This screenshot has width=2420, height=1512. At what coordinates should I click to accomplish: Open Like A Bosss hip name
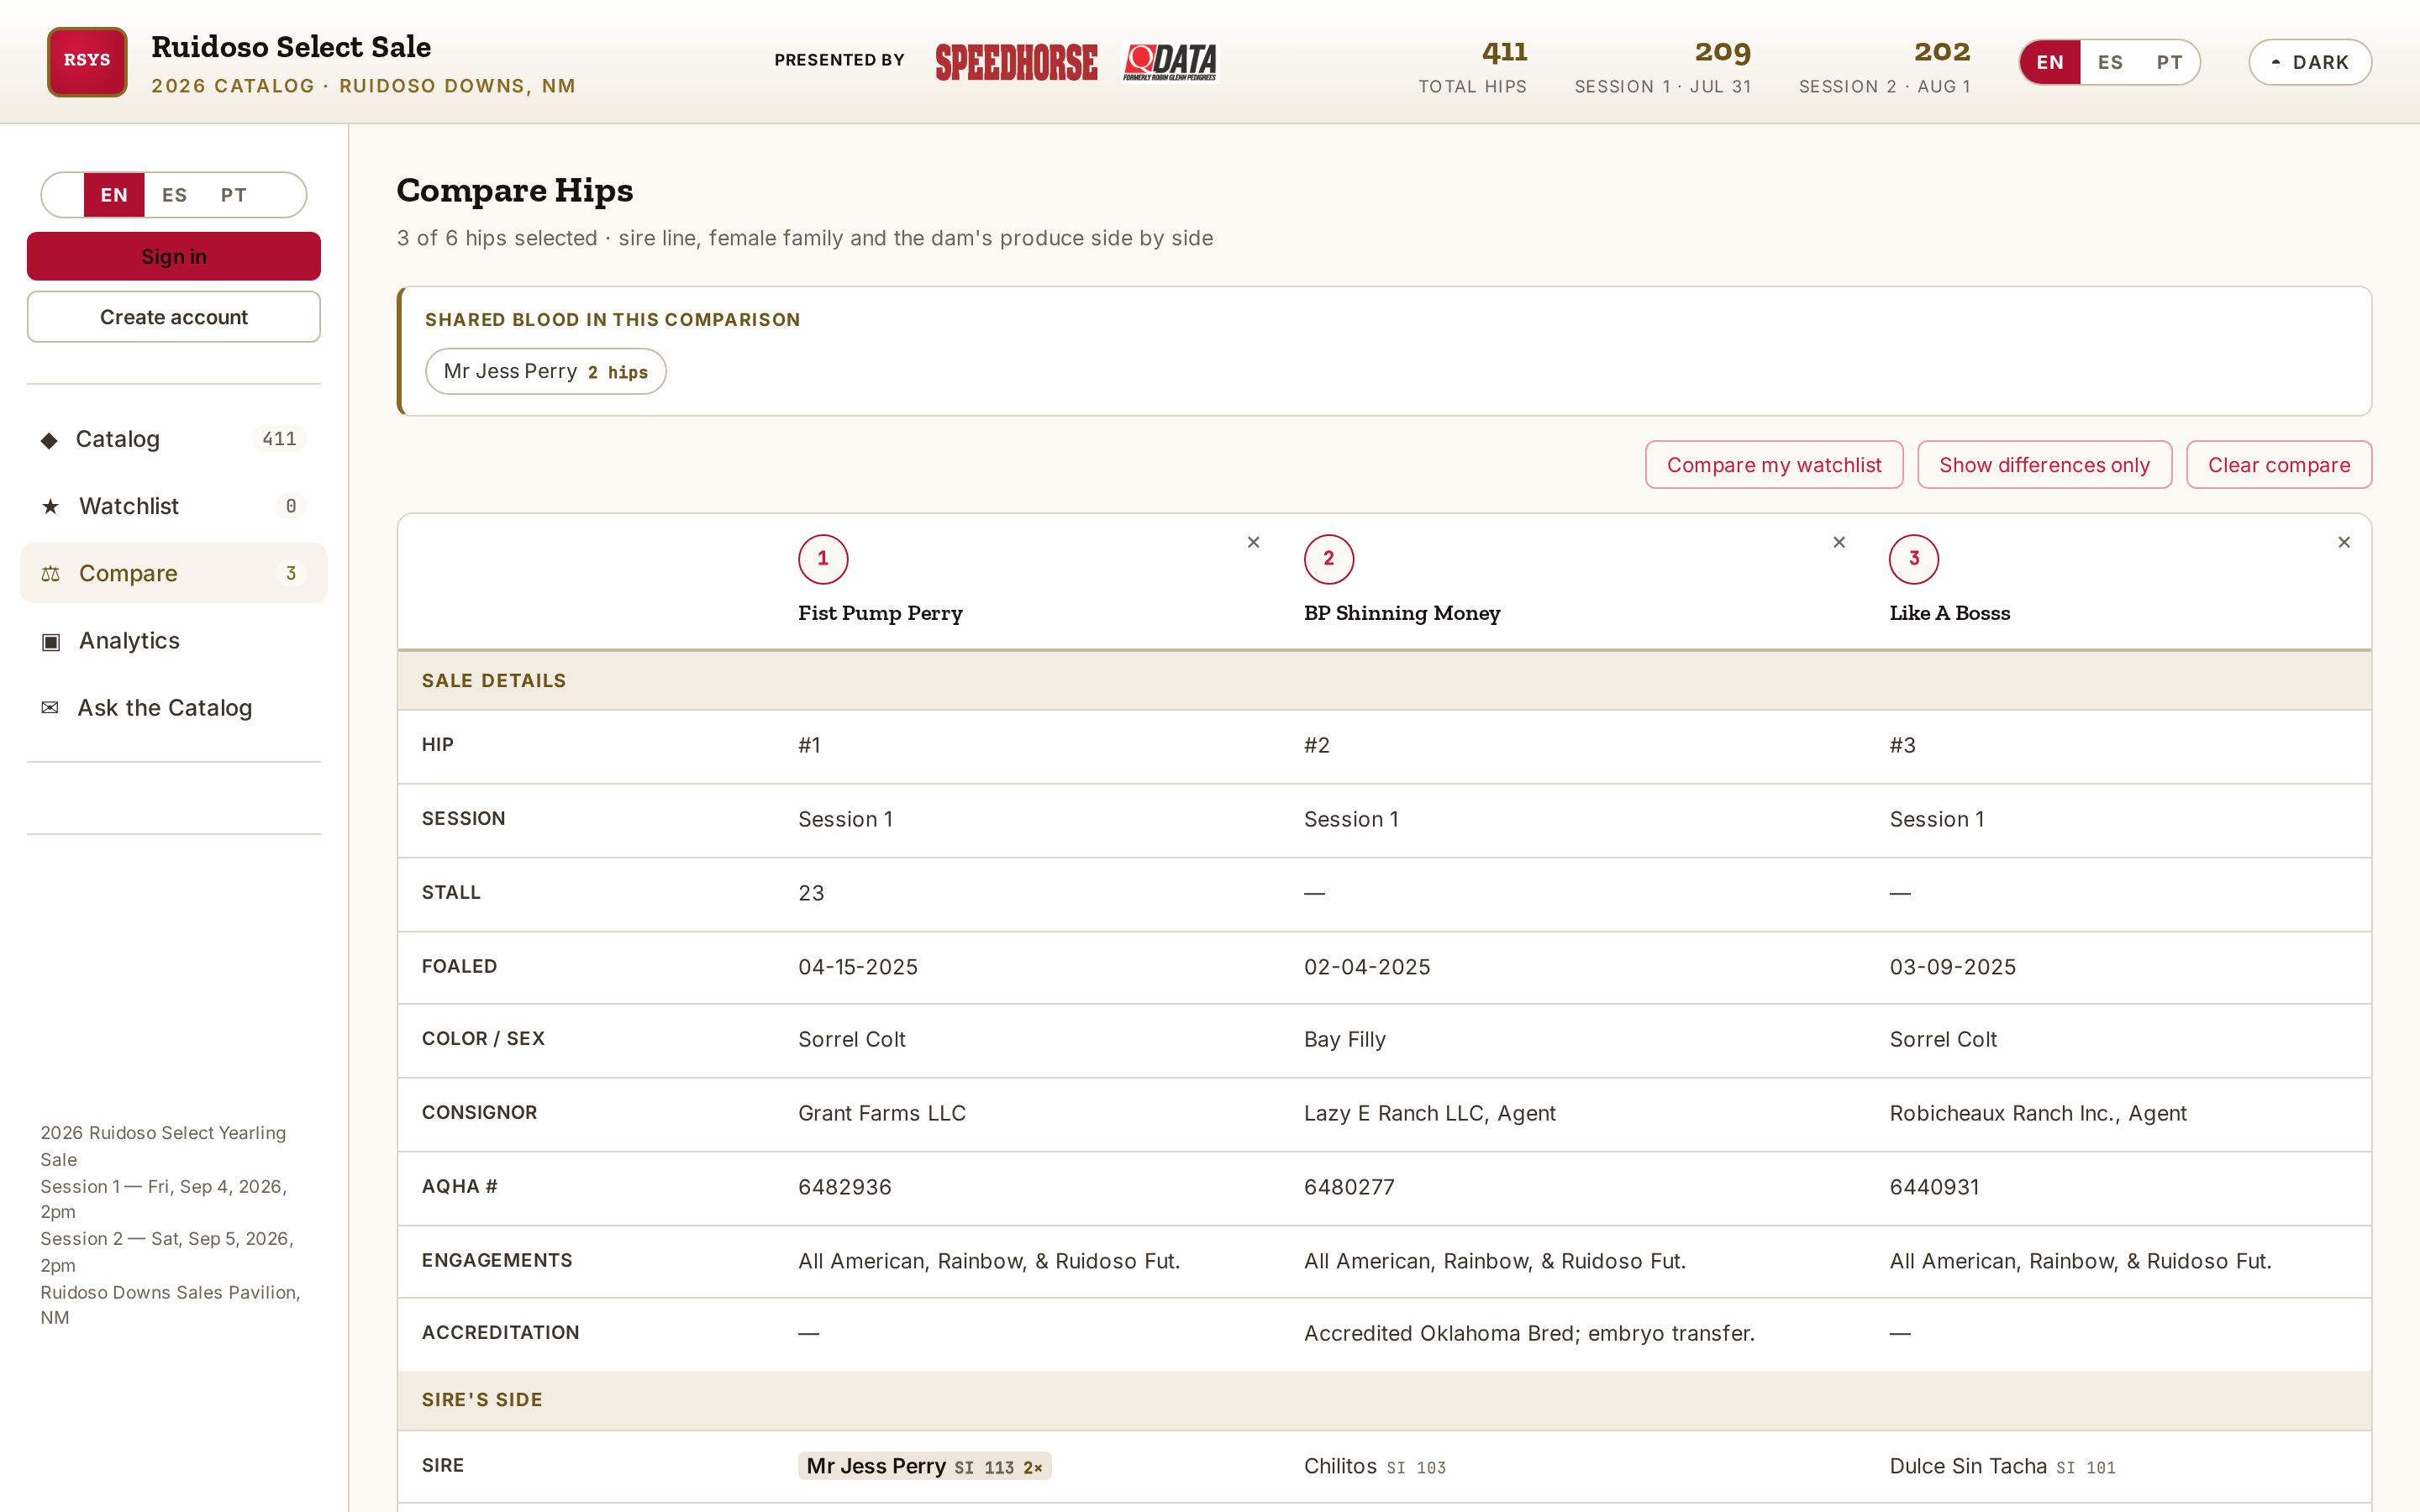(x=1949, y=613)
